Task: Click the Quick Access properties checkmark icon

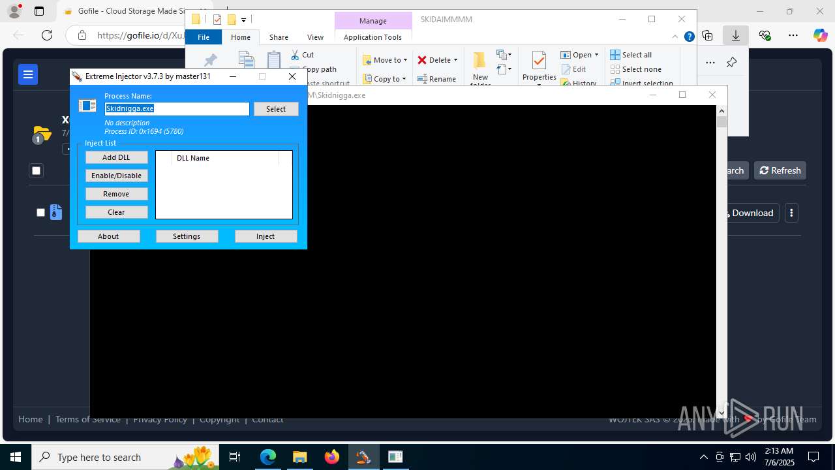Action: pyautogui.click(x=217, y=20)
